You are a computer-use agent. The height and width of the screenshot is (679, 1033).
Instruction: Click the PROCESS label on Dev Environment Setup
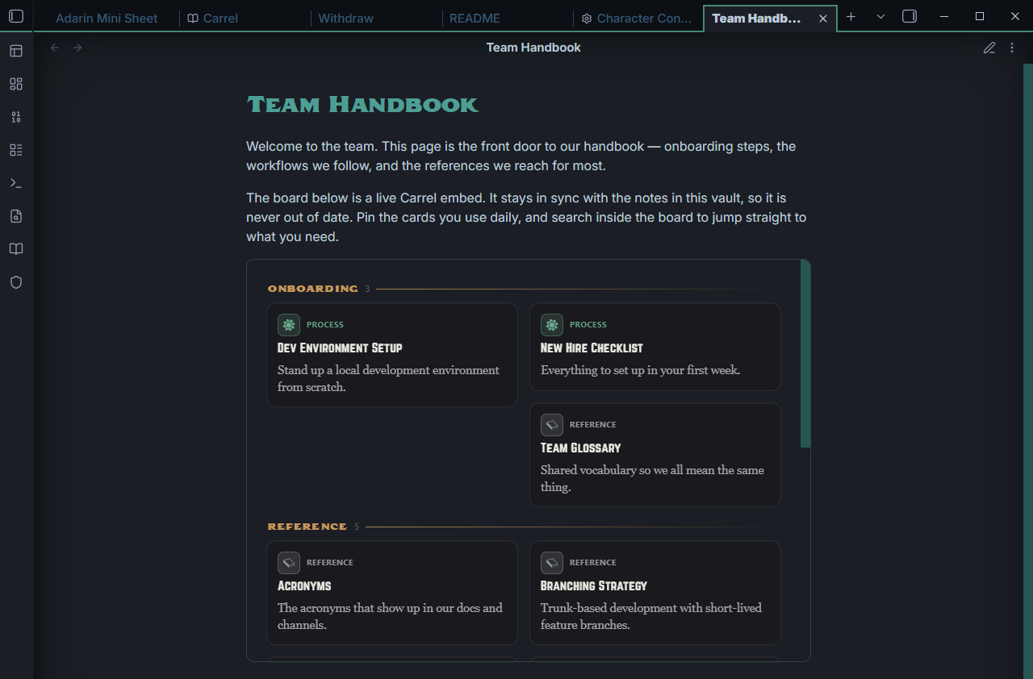pos(325,325)
